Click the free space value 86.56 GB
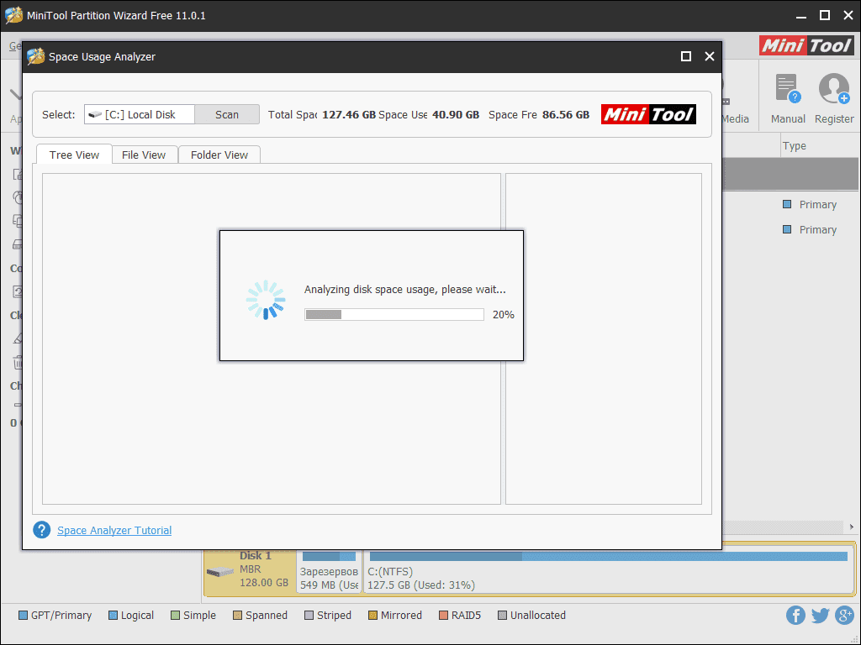The width and height of the screenshot is (861, 645). click(566, 114)
